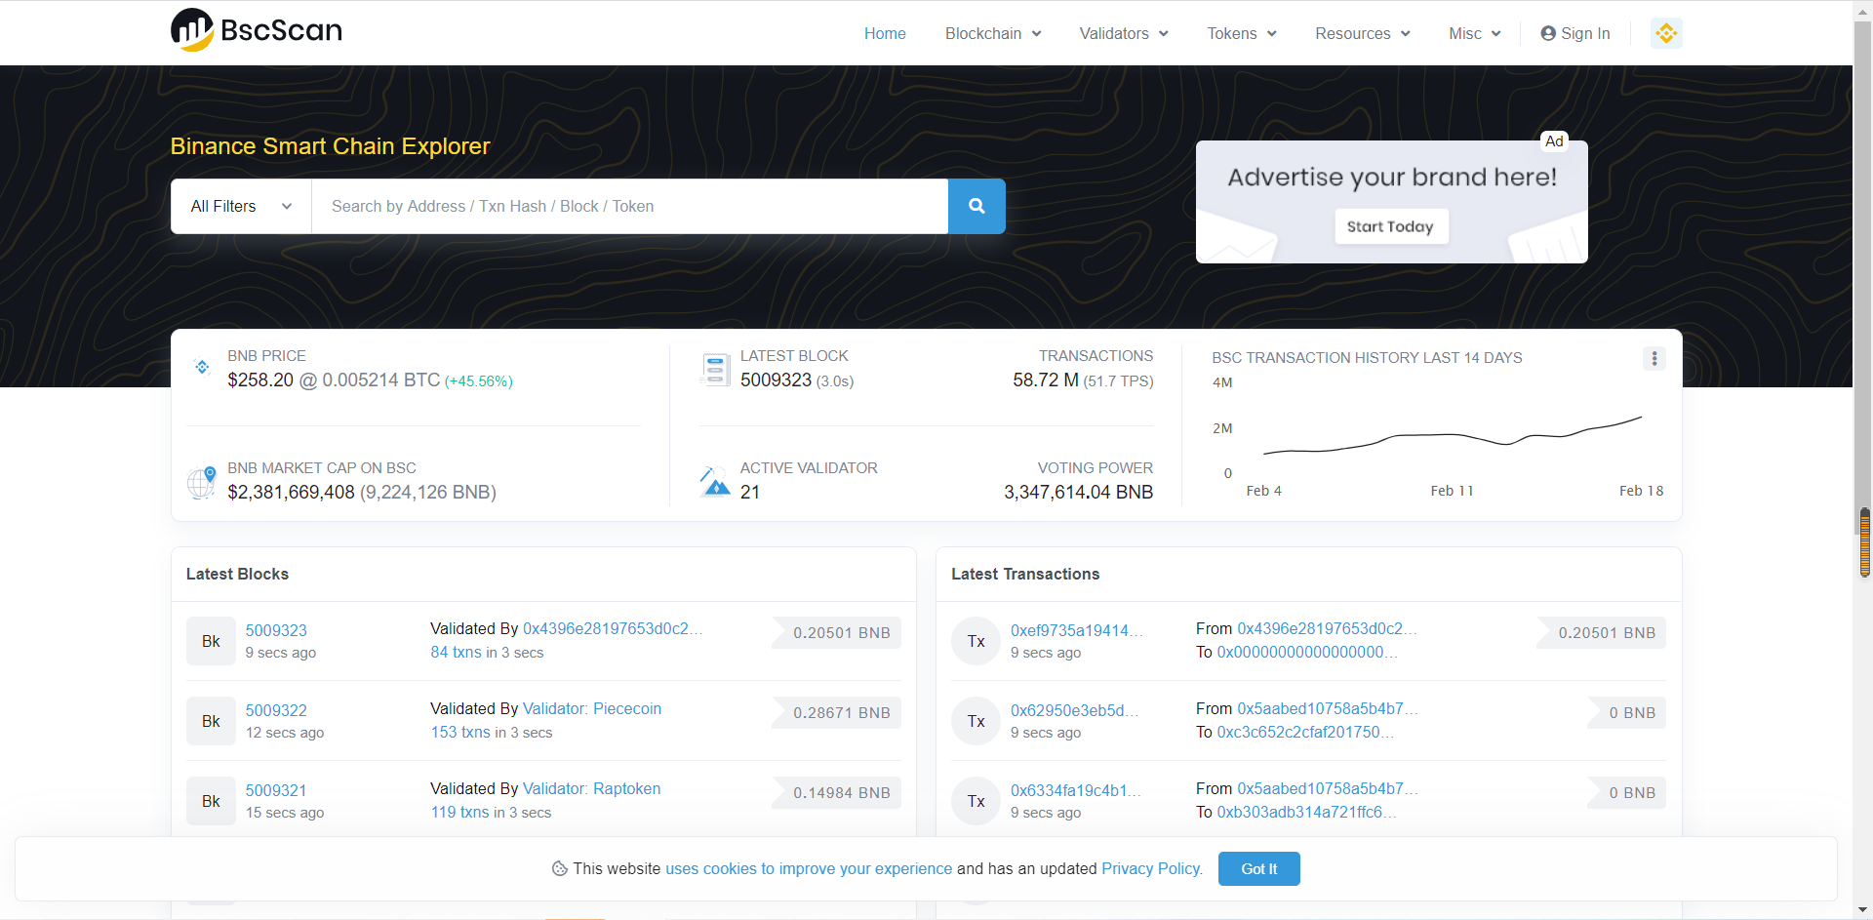Open the All Filters dropdown

click(241, 206)
